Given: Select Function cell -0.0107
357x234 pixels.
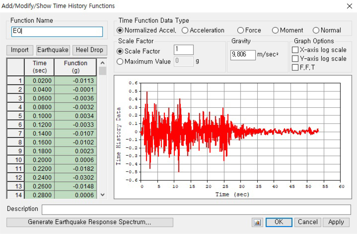Looking at the screenshot, I should [x=76, y=133].
